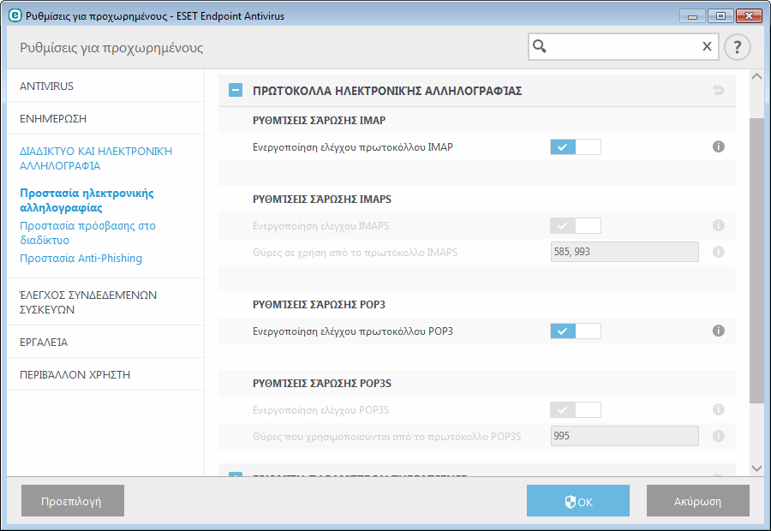Viewport: 771px width, 531px height.
Task: Click the Ρυθμίσεις για προχωρημένους header title
Action: coord(111,48)
